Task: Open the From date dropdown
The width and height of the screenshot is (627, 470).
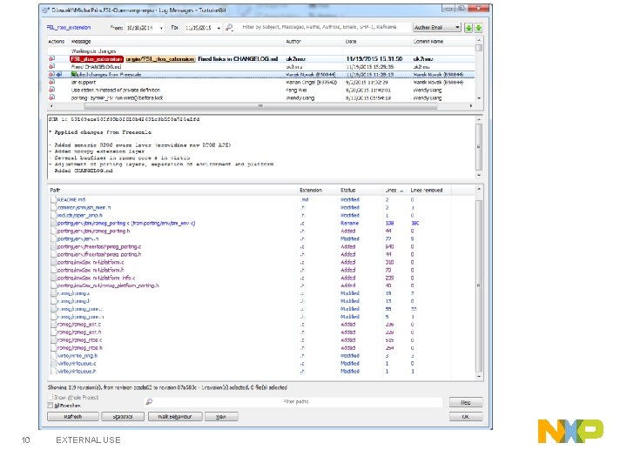Action: (161, 28)
